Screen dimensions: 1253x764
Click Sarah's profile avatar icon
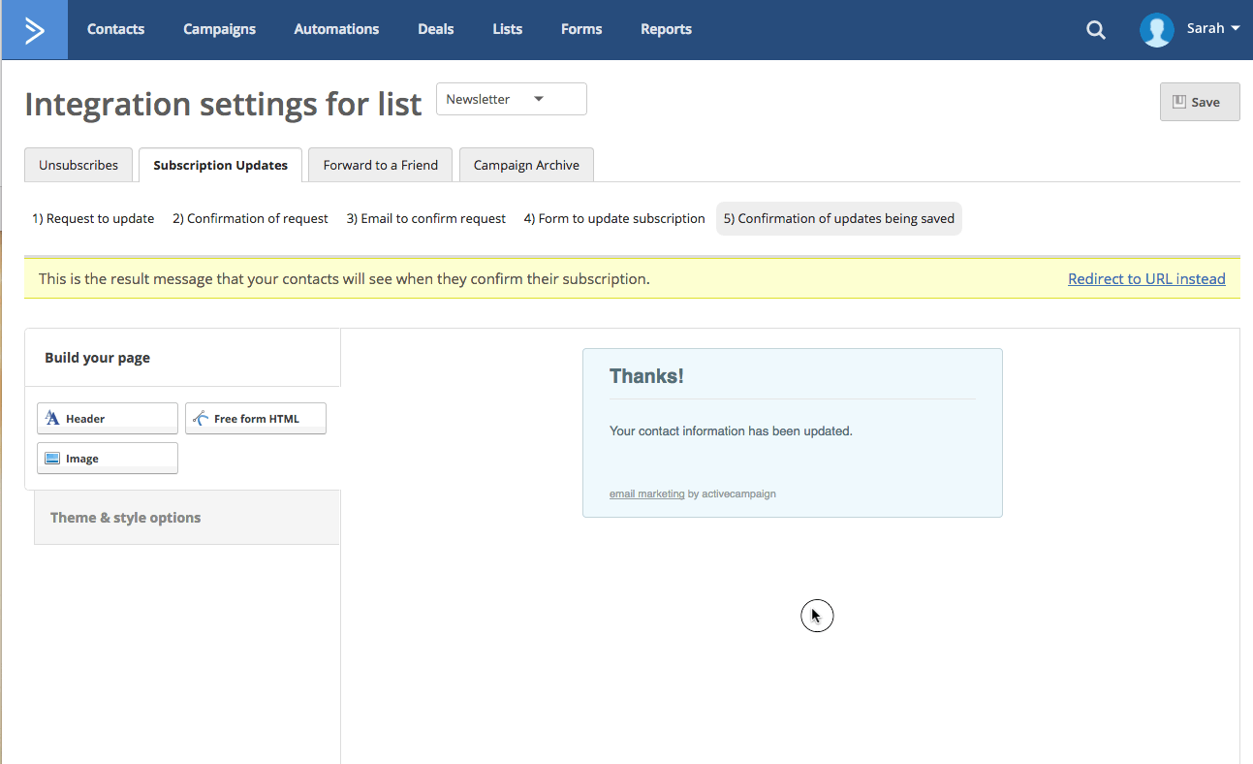pyautogui.click(x=1156, y=29)
